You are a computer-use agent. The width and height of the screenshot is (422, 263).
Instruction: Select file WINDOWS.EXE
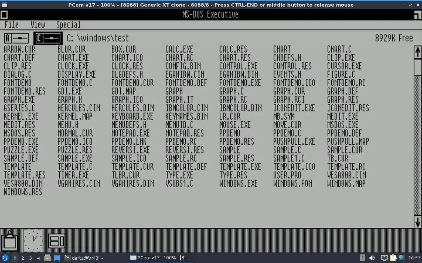pyautogui.click(x=238, y=183)
